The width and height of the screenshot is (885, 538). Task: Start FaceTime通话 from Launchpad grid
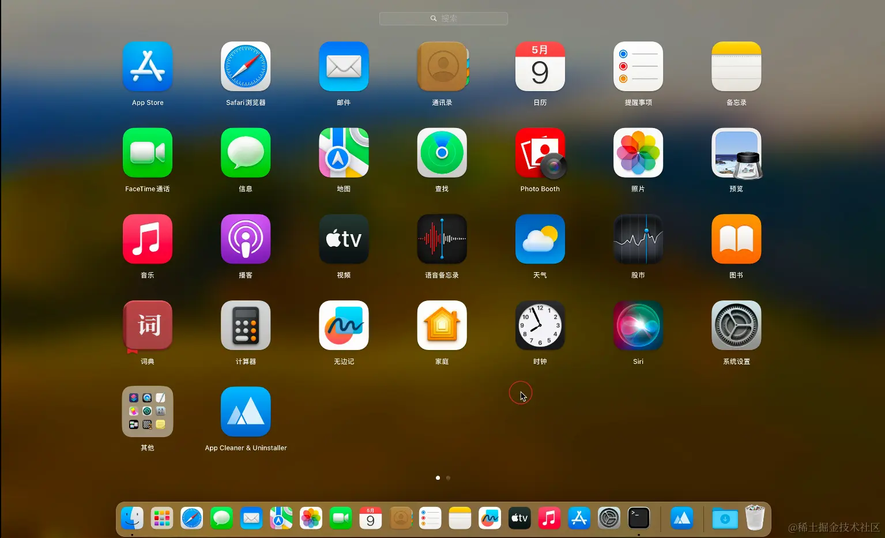click(x=148, y=153)
